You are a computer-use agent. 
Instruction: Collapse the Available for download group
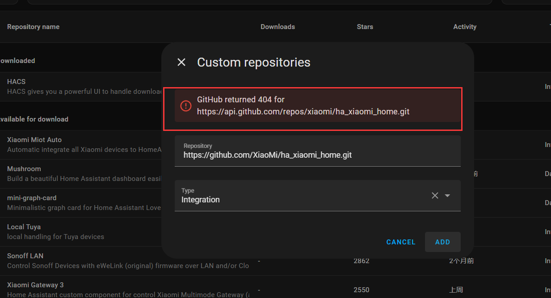coord(34,119)
